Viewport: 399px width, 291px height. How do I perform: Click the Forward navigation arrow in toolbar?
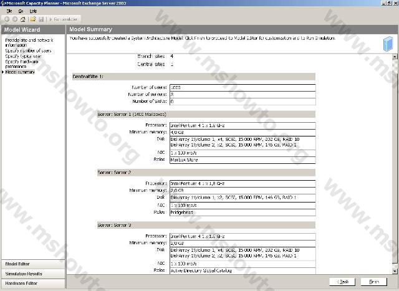pyautogui.click(x=15, y=19)
